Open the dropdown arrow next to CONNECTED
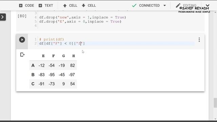The height and width of the screenshot is (122, 217). (x=164, y=5)
